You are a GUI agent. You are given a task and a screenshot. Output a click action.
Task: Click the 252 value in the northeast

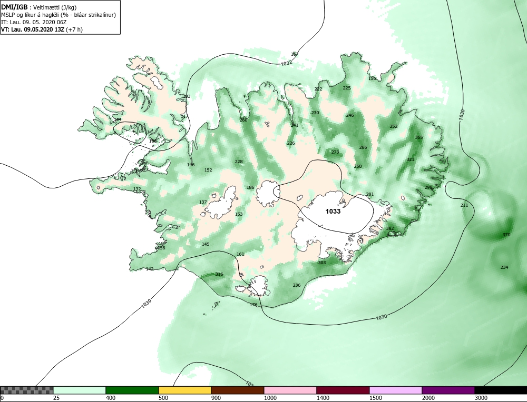[x=393, y=126]
